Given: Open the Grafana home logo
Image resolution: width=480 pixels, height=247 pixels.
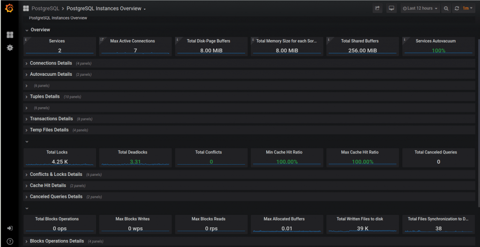Looking at the screenshot, I should 9,8.
